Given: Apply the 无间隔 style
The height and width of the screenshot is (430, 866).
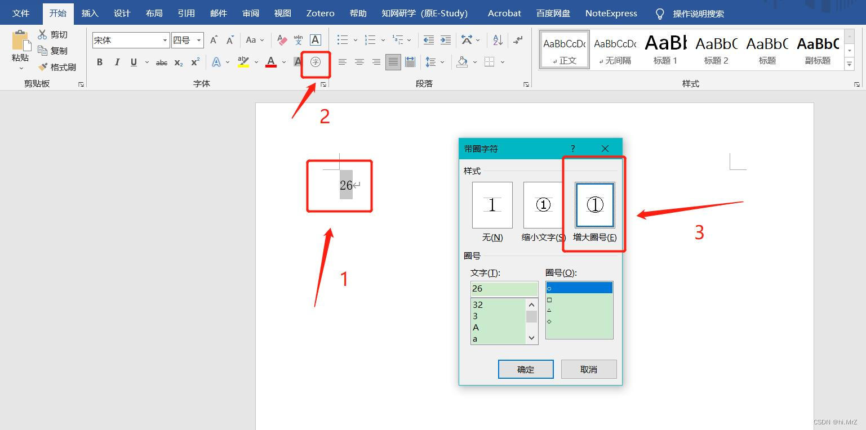Looking at the screenshot, I should pyautogui.click(x=615, y=50).
